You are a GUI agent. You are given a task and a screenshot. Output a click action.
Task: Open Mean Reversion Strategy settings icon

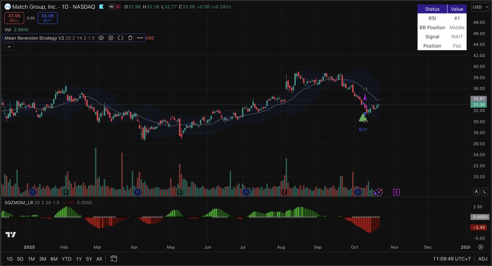click(x=111, y=38)
